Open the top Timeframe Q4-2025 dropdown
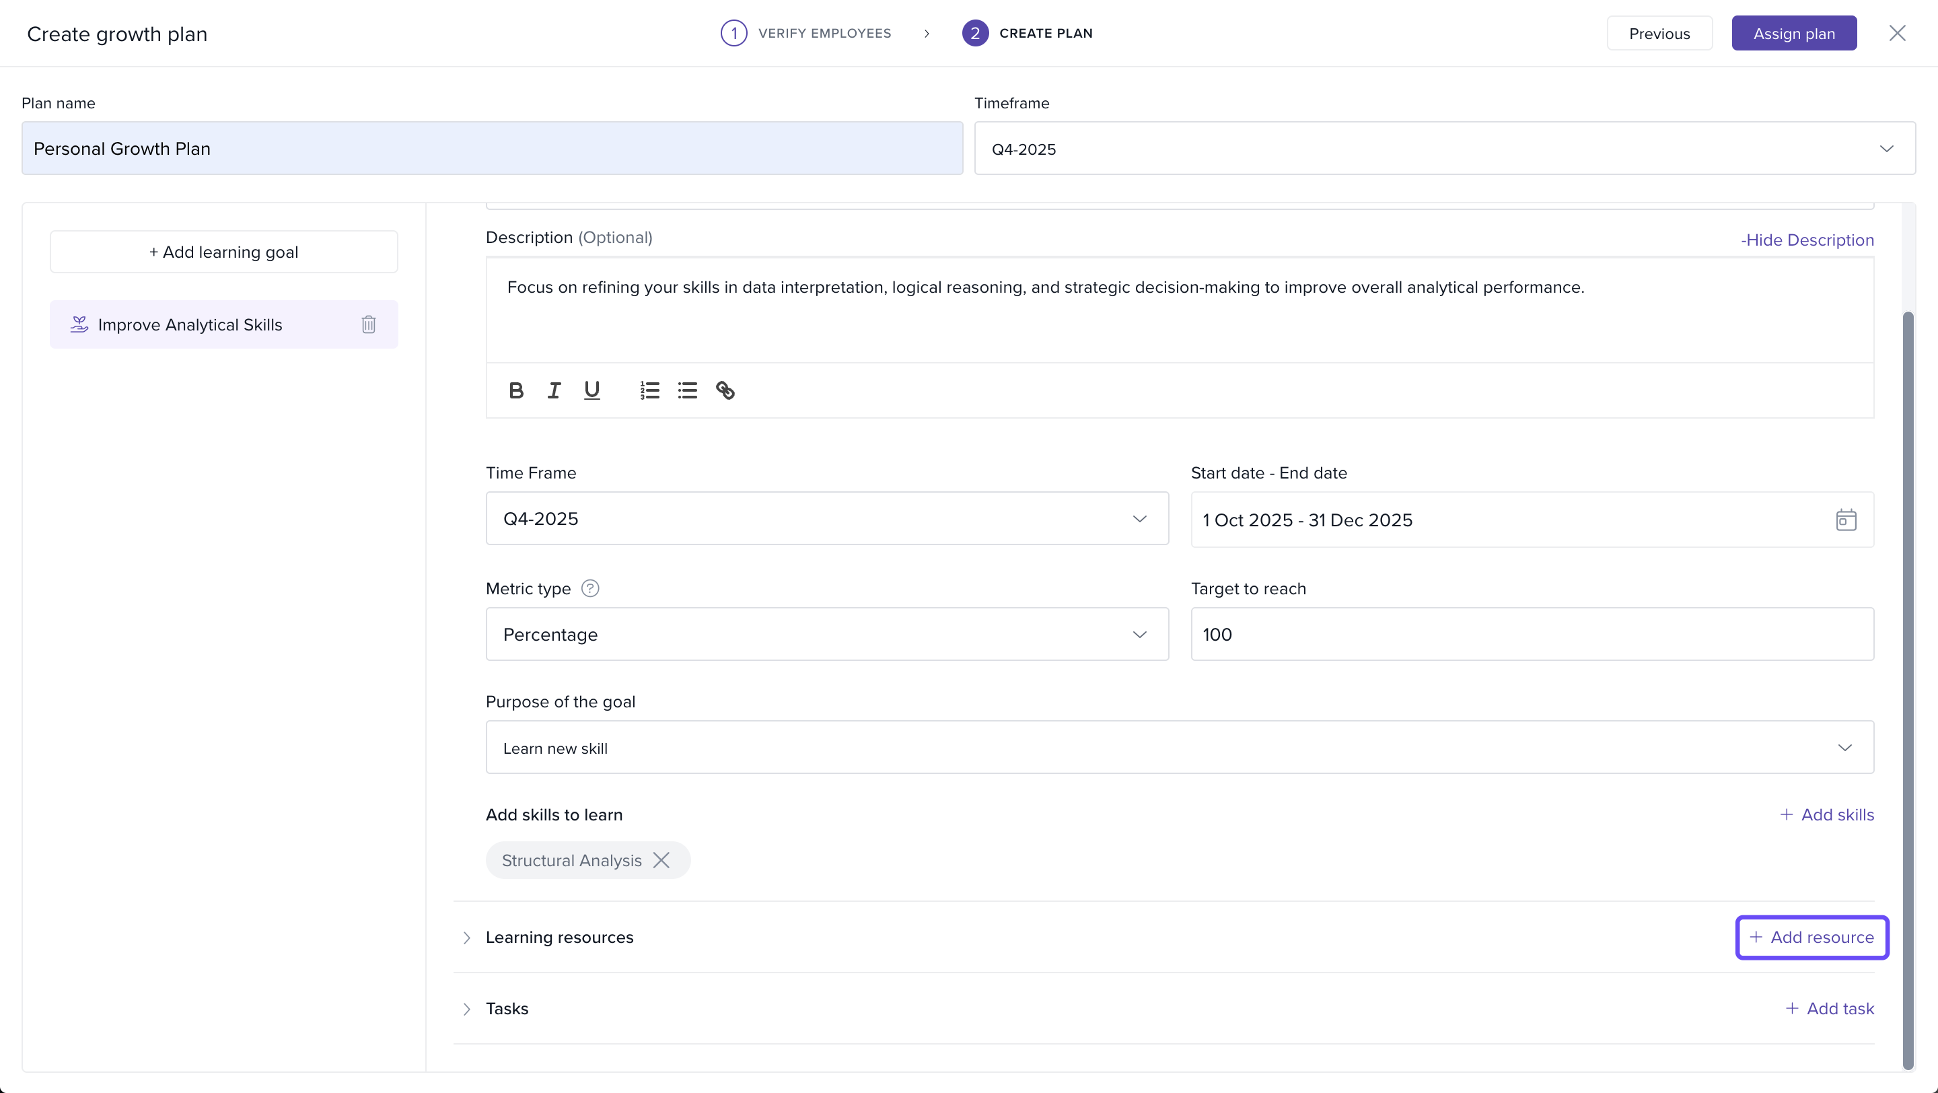The image size is (1938, 1093). click(x=1443, y=149)
